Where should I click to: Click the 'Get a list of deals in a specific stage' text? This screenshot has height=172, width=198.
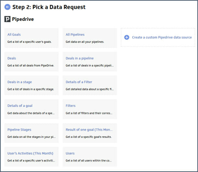[31, 89]
